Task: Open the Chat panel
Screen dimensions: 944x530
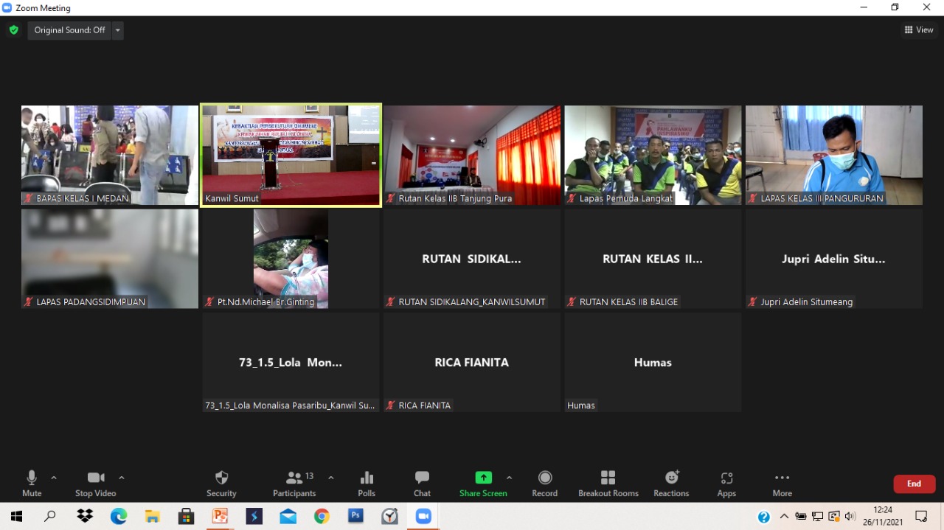Action: pos(422,483)
